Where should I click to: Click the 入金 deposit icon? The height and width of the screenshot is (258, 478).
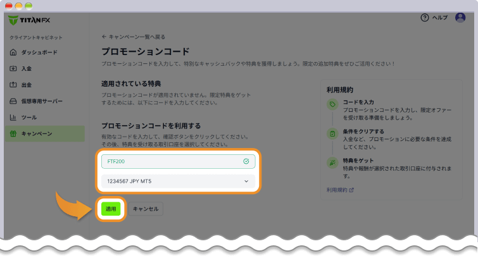click(13, 68)
